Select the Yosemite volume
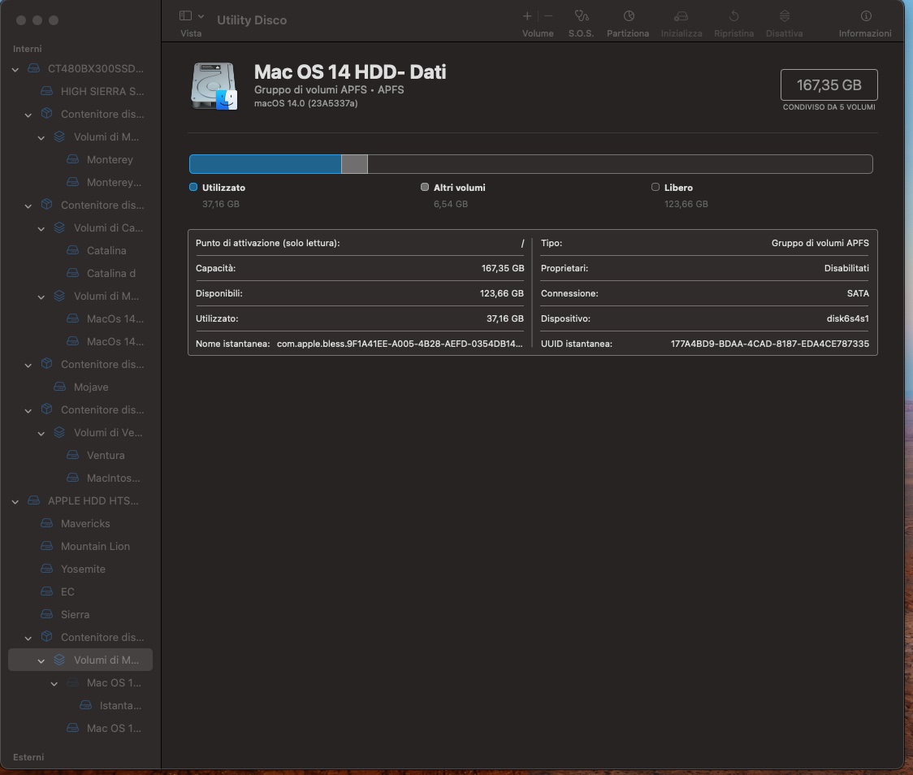 click(83, 569)
